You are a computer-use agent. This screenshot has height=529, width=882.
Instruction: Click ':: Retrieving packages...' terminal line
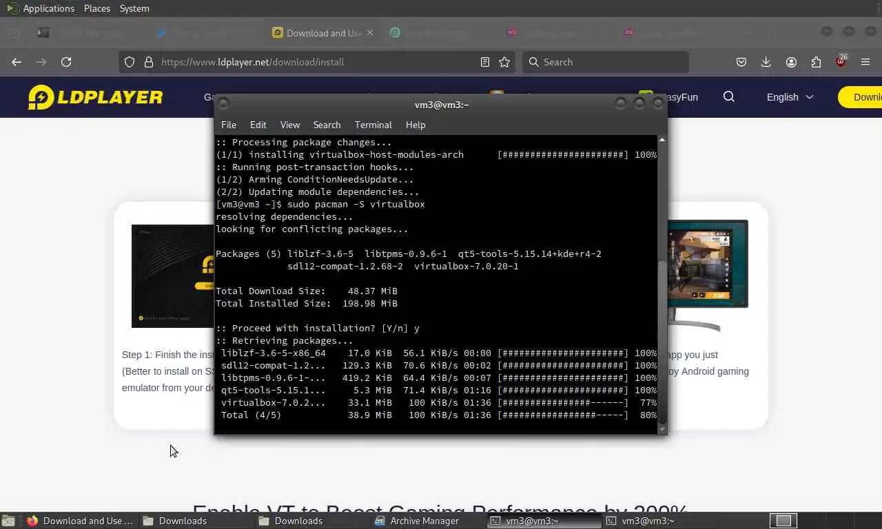click(285, 340)
